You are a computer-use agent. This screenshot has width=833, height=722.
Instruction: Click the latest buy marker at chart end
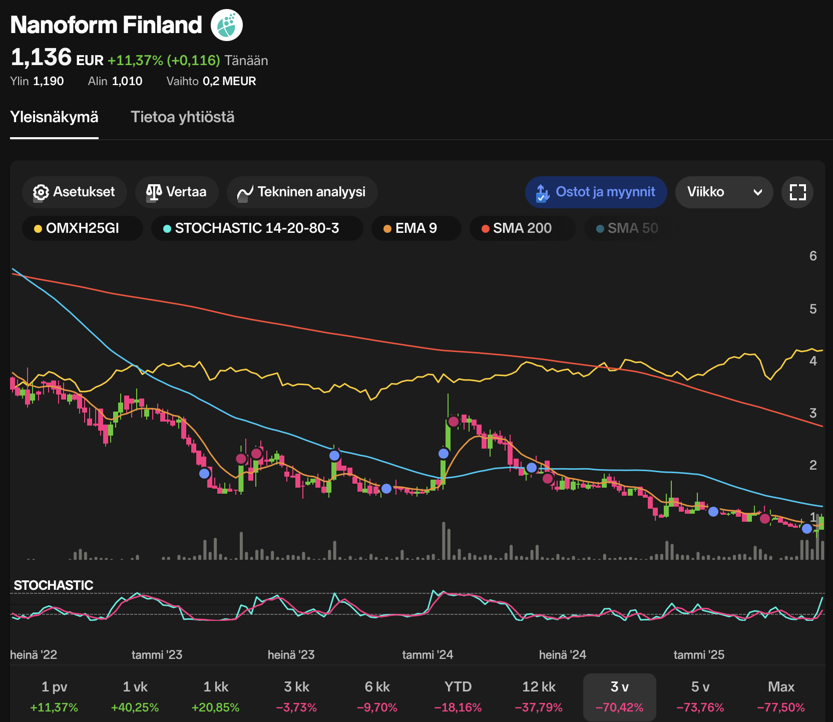[x=806, y=529]
